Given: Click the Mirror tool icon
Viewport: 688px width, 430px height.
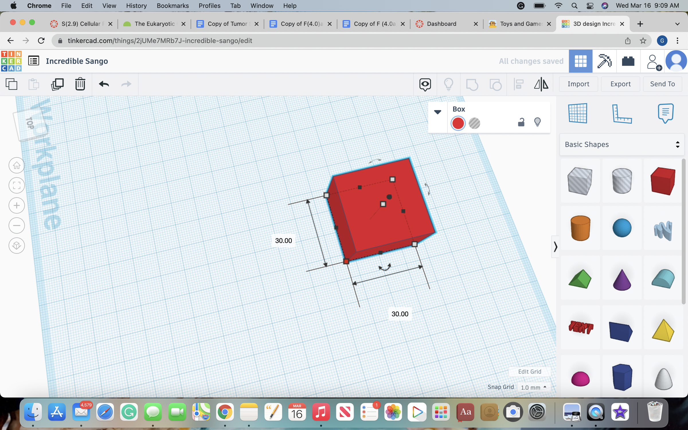Looking at the screenshot, I should click(541, 84).
